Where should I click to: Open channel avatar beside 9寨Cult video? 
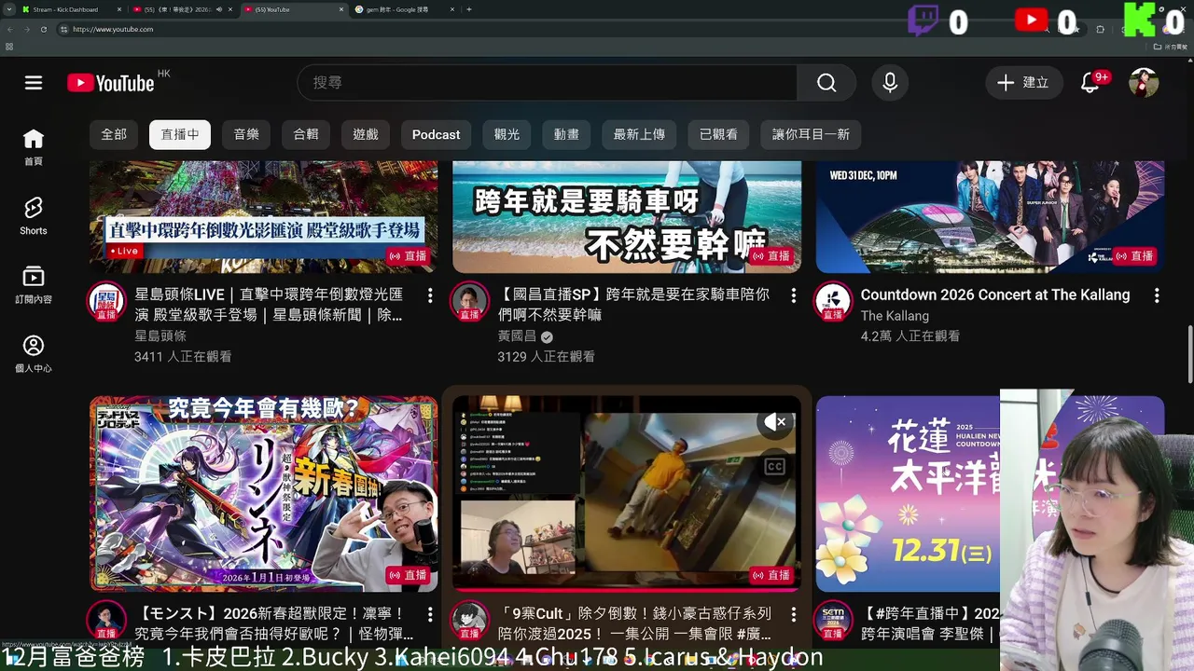tap(469, 620)
